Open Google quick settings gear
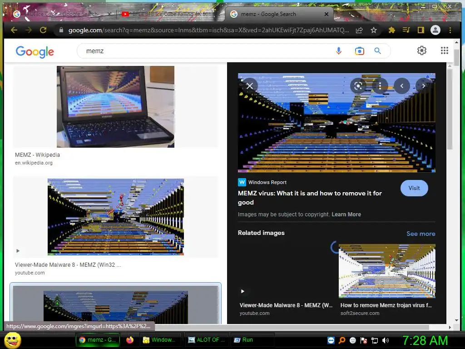 pyautogui.click(x=422, y=50)
